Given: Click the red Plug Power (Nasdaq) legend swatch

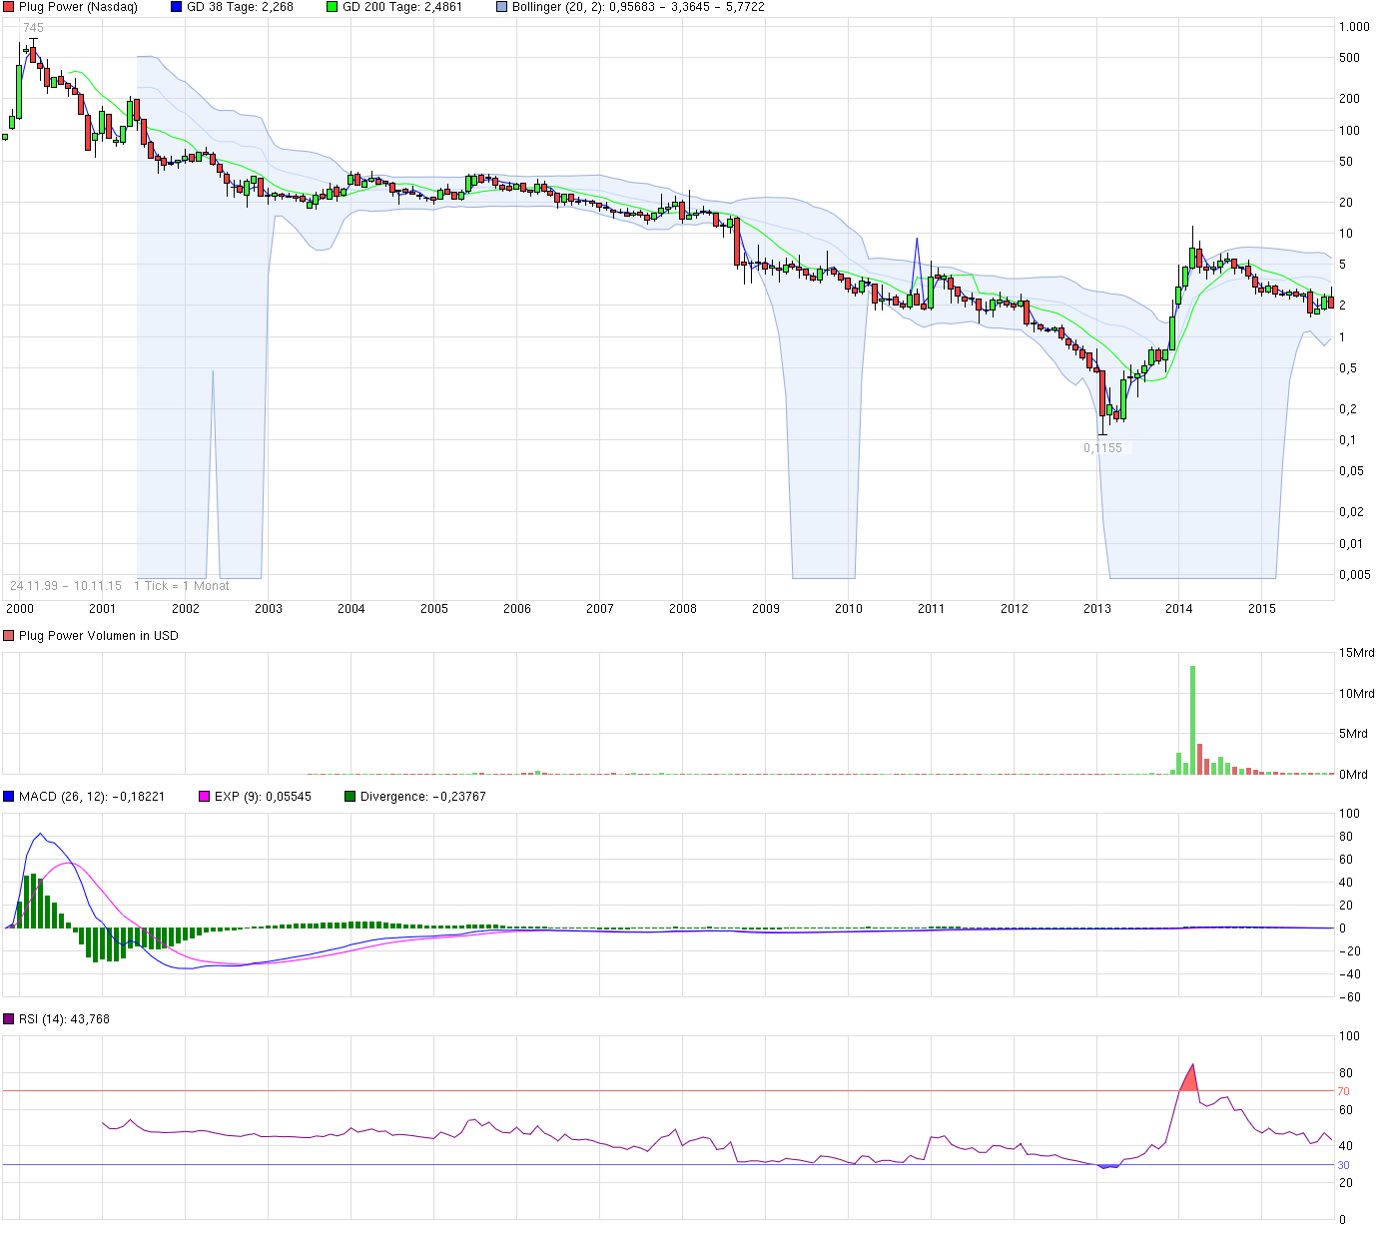Looking at the screenshot, I should (9, 7).
